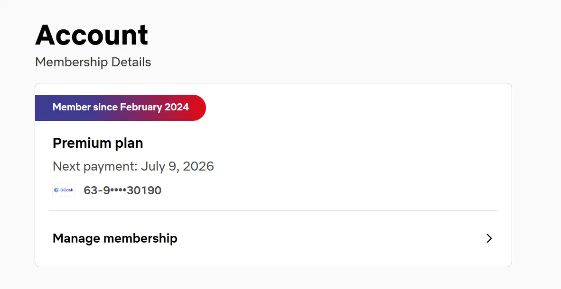Viewport: 561px width, 289px height.
Task: Click the masked dots in the phone number
Action: click(x=119, y=190)
